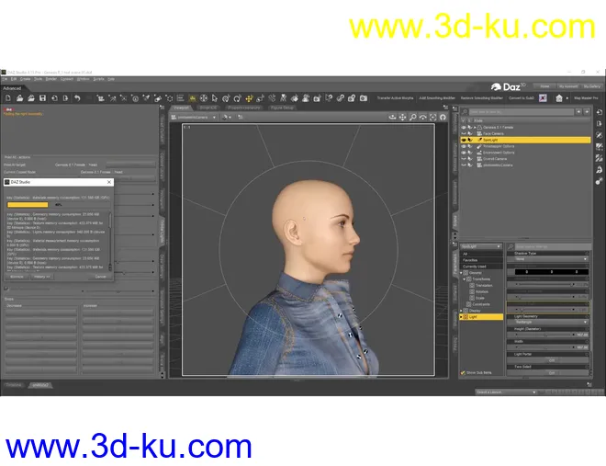Switch to the Timeline tab

coord(14,384)
